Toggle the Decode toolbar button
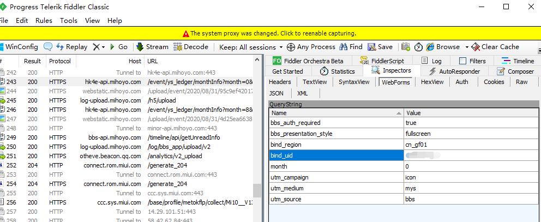 (x=191, y=47)
